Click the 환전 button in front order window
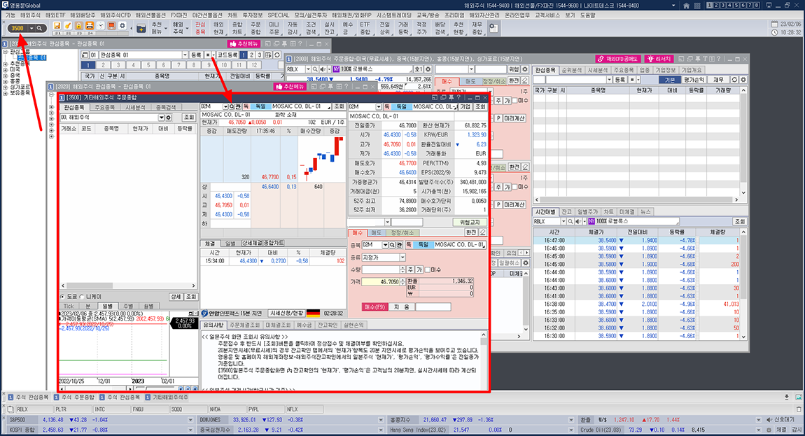 point(471,232)
